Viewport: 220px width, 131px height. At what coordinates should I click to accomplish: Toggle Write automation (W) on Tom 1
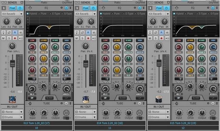[21, 33]
